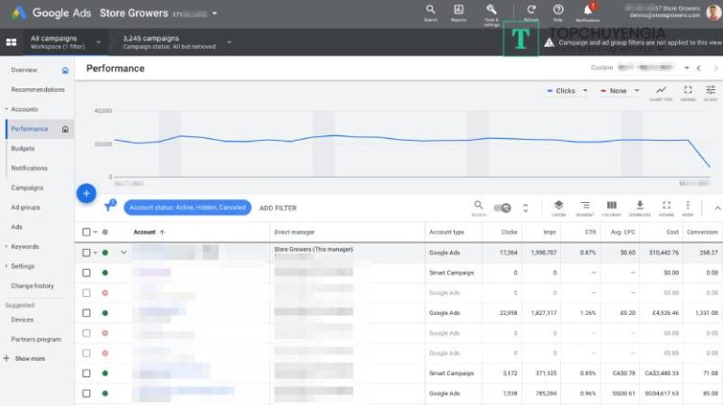Image resolution: width=723 pixels, height=406 pixels.
Task: Open the All campaigns workspace dropdown
Action: coord(98,42)
